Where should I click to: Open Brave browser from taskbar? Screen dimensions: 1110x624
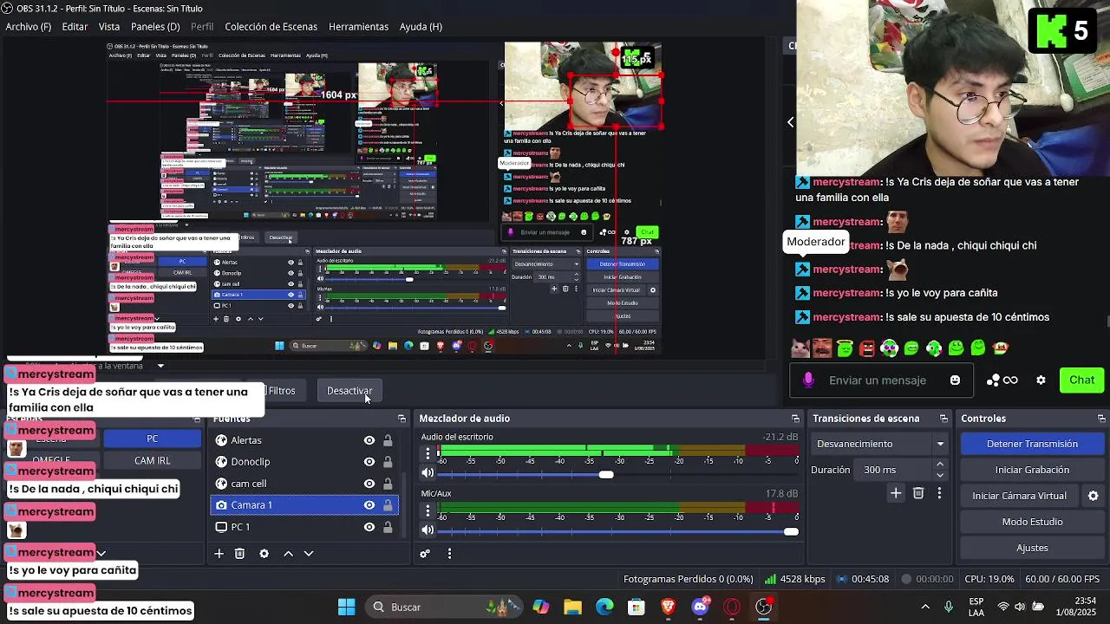click(x=668, y=607)
